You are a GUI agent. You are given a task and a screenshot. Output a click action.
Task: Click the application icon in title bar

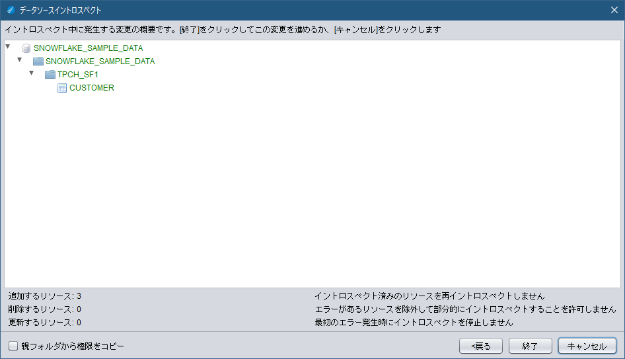11,10
